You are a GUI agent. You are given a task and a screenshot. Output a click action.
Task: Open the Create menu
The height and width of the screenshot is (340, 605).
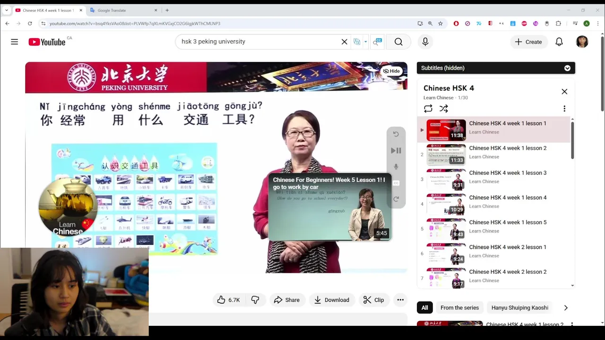(x=528, y=42)
